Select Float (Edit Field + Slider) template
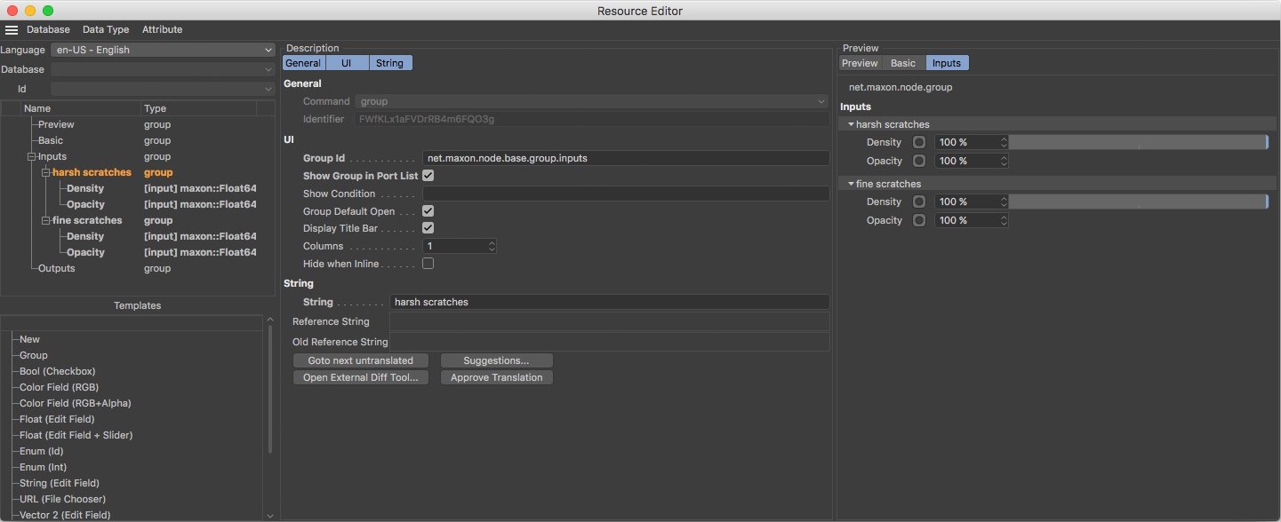Viewport: 1281px width, 522px height. pos(76,435)
